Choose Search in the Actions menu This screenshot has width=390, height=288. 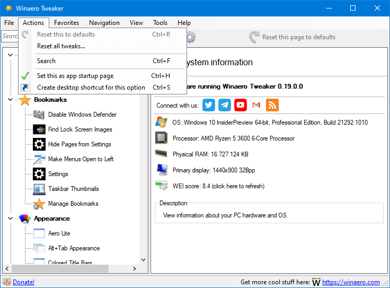coord(103,61)
